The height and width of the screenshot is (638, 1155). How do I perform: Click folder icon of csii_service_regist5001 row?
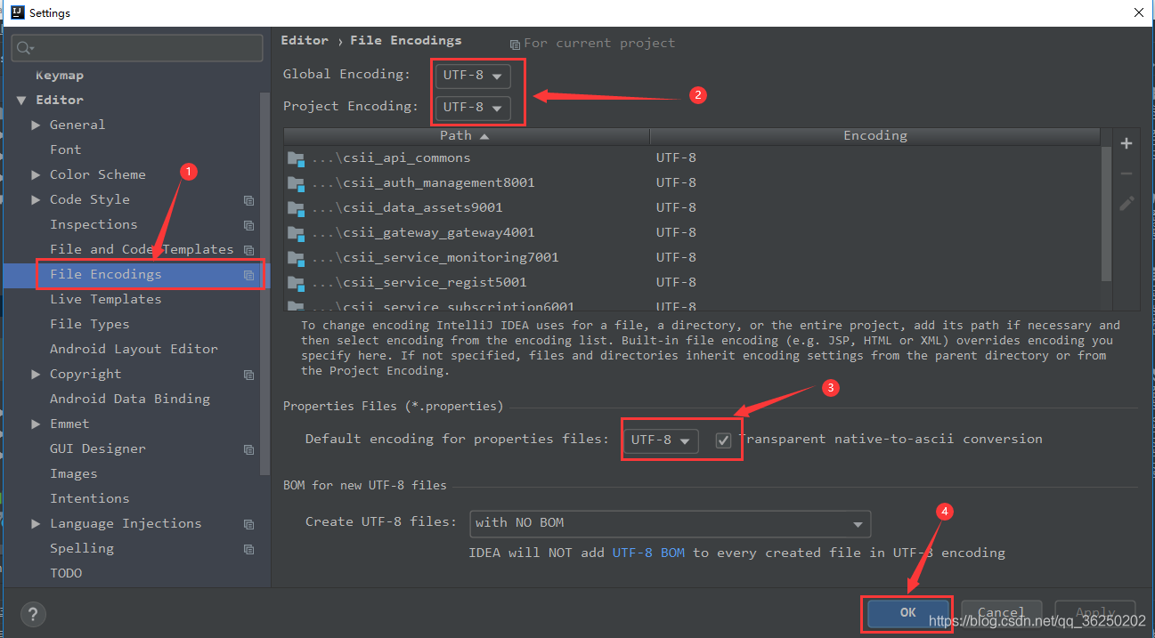tap(297, 283)
